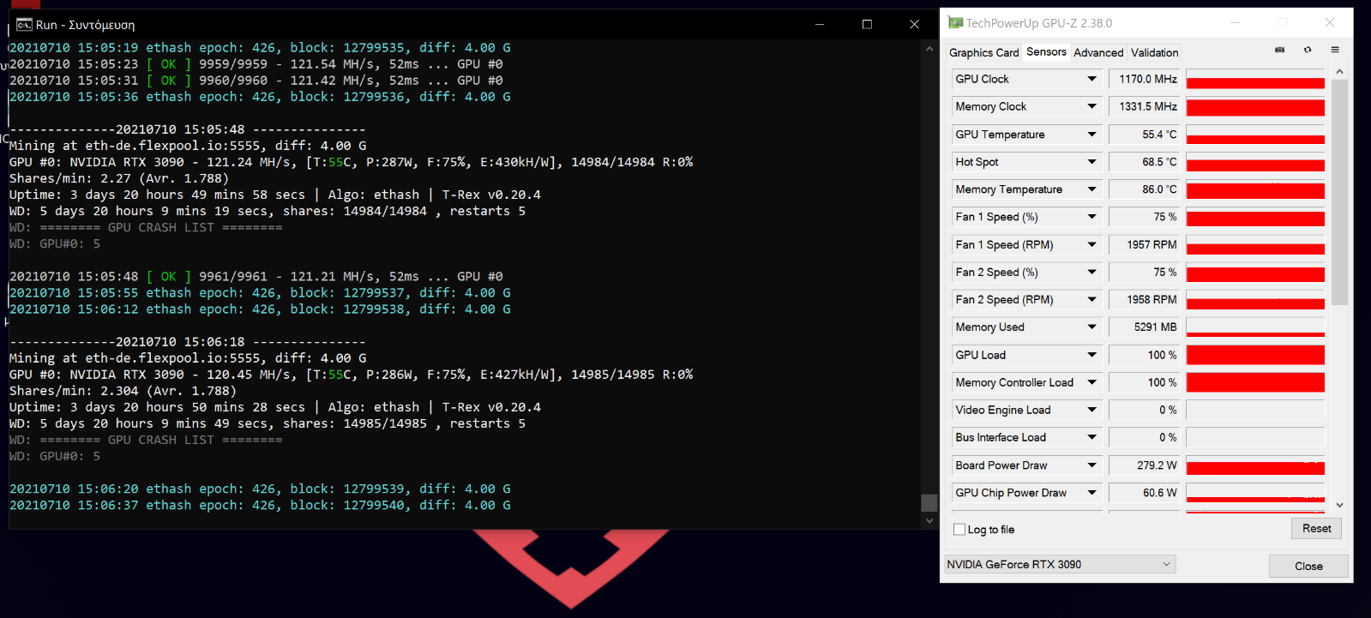Click the Run console scroll up arrow

[929, 49]
